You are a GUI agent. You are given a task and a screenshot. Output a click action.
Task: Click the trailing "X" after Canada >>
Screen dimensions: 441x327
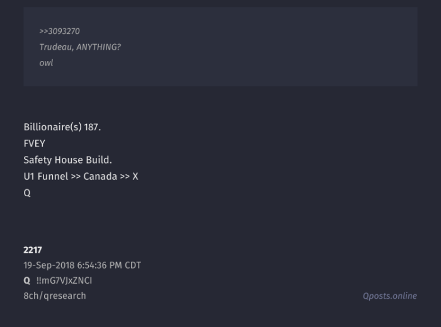pos(135,176)
